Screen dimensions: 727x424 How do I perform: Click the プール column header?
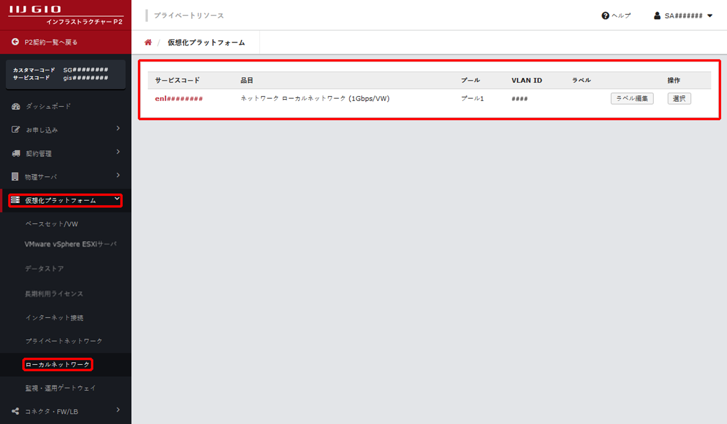pyautogui.click(x=470, y=80)
